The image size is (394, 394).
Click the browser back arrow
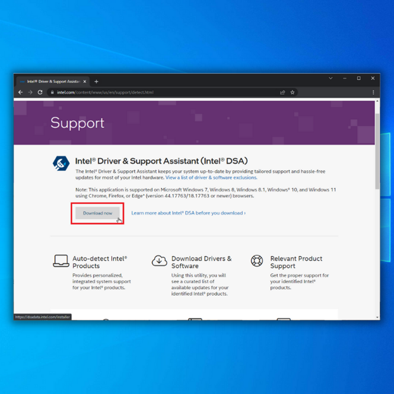click(21, 93)
